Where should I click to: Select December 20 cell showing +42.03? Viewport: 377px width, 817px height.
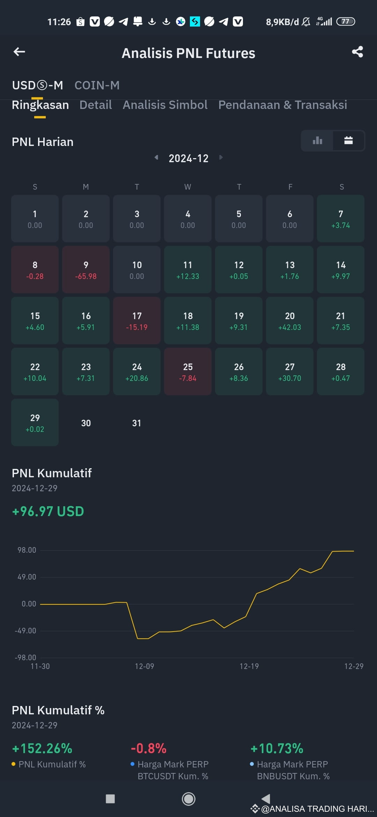290,321
